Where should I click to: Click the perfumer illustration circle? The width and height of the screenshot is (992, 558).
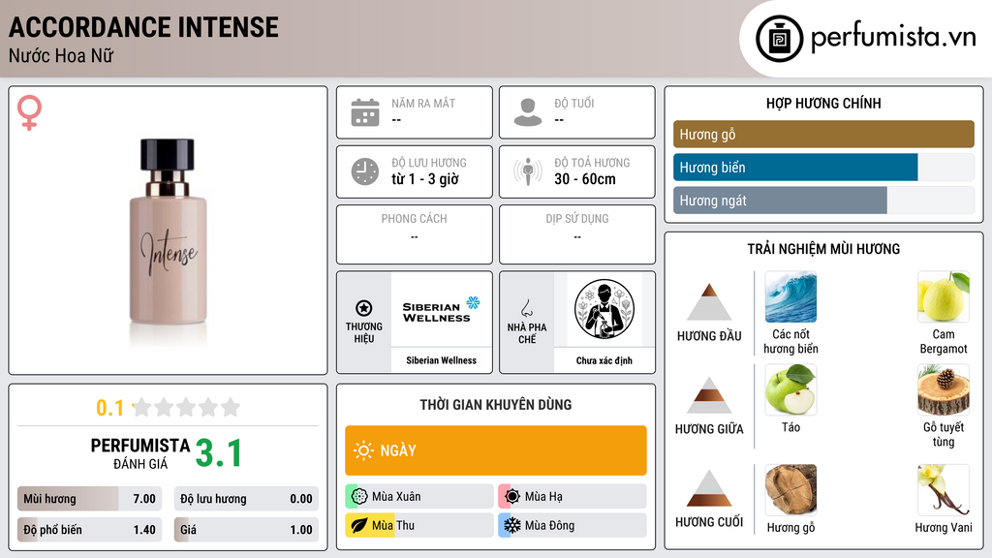point(604,309)
